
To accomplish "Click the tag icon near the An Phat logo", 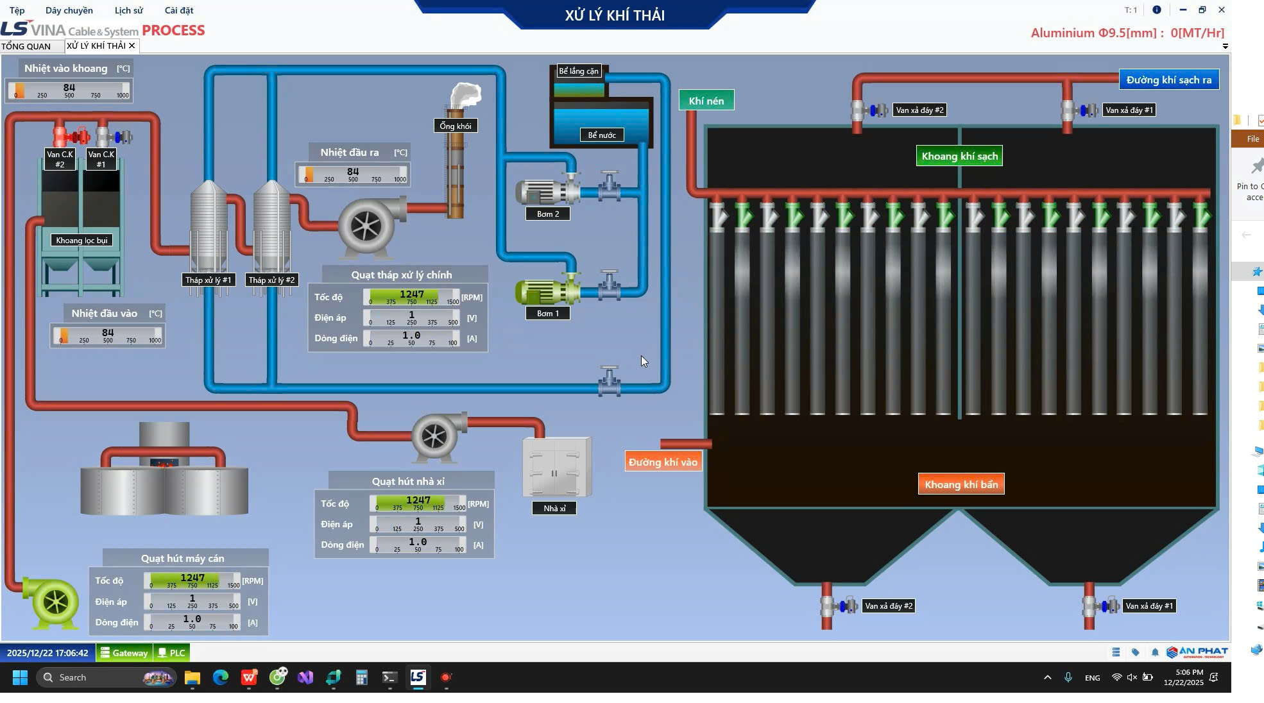I will click(x=1136, y=652).
